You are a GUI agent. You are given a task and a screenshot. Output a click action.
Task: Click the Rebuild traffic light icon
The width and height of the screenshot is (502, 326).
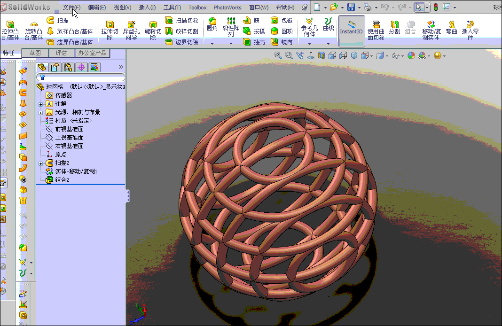point(435,7)
